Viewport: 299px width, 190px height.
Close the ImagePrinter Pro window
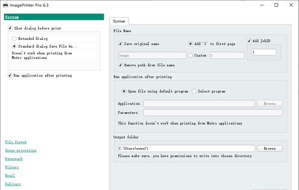click(291, 5)
